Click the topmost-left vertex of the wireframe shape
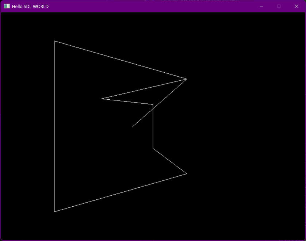The image size is (306, 241). click(55, 41)
